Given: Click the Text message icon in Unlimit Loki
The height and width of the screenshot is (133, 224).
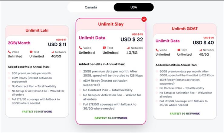Looking at the screenshot, I should pos(31,52).
